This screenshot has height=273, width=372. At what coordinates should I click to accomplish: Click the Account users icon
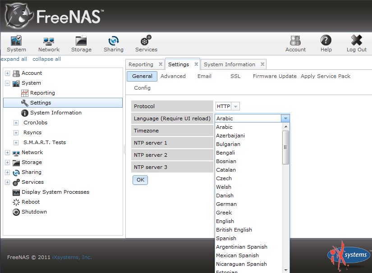tap(295, 41)
